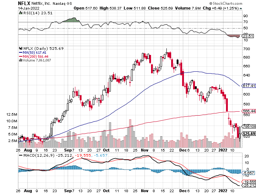
Task: Click the 580 label on price axis
Action: pos(246,104)
